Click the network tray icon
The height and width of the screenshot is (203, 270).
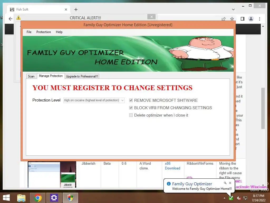pyautogui.click(x=245, y=198)
